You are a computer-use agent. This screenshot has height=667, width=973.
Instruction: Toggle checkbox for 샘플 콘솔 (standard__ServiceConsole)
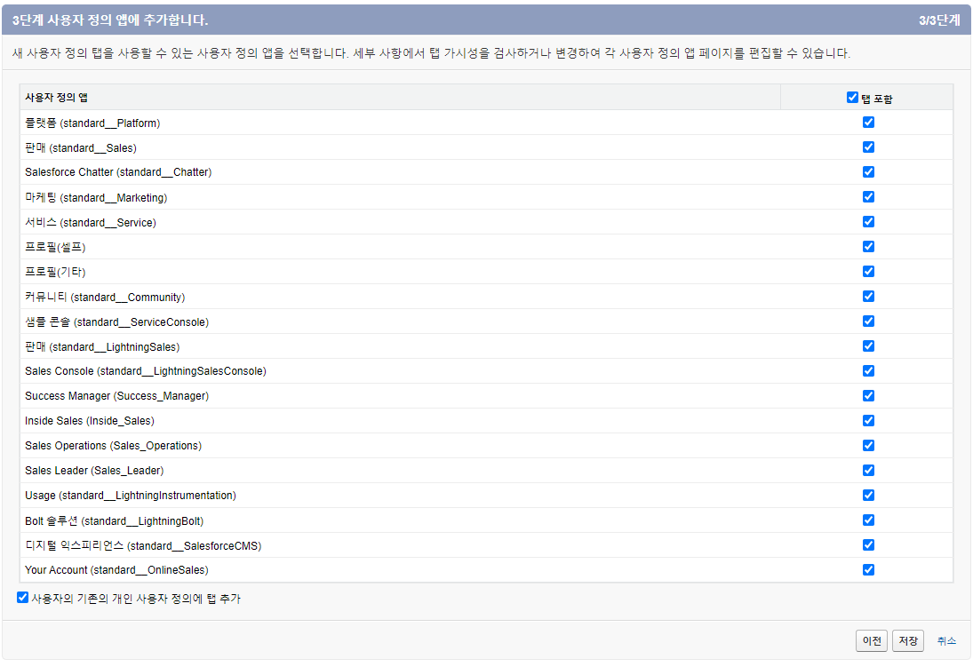point(868,321)
